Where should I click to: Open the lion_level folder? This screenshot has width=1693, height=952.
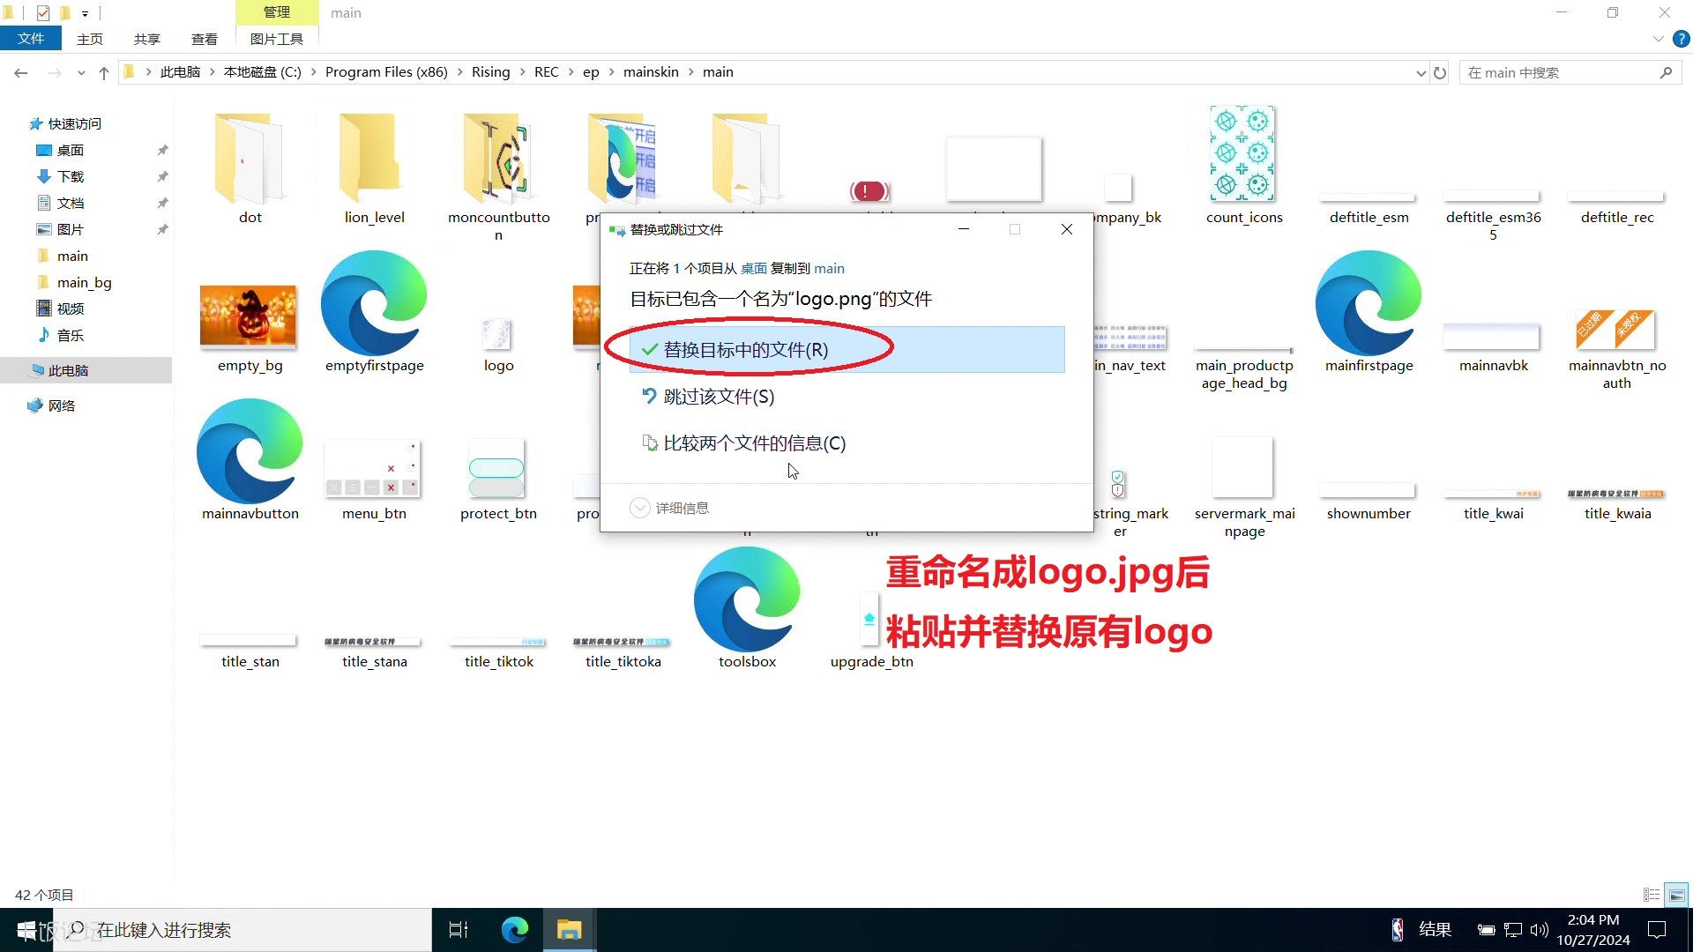[x=374, y=167]
